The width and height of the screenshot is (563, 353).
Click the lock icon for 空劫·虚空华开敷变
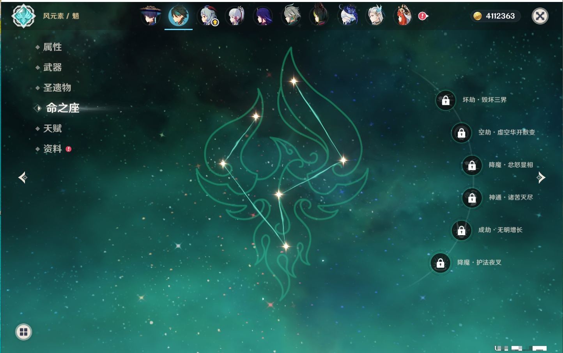click(462, 133)
